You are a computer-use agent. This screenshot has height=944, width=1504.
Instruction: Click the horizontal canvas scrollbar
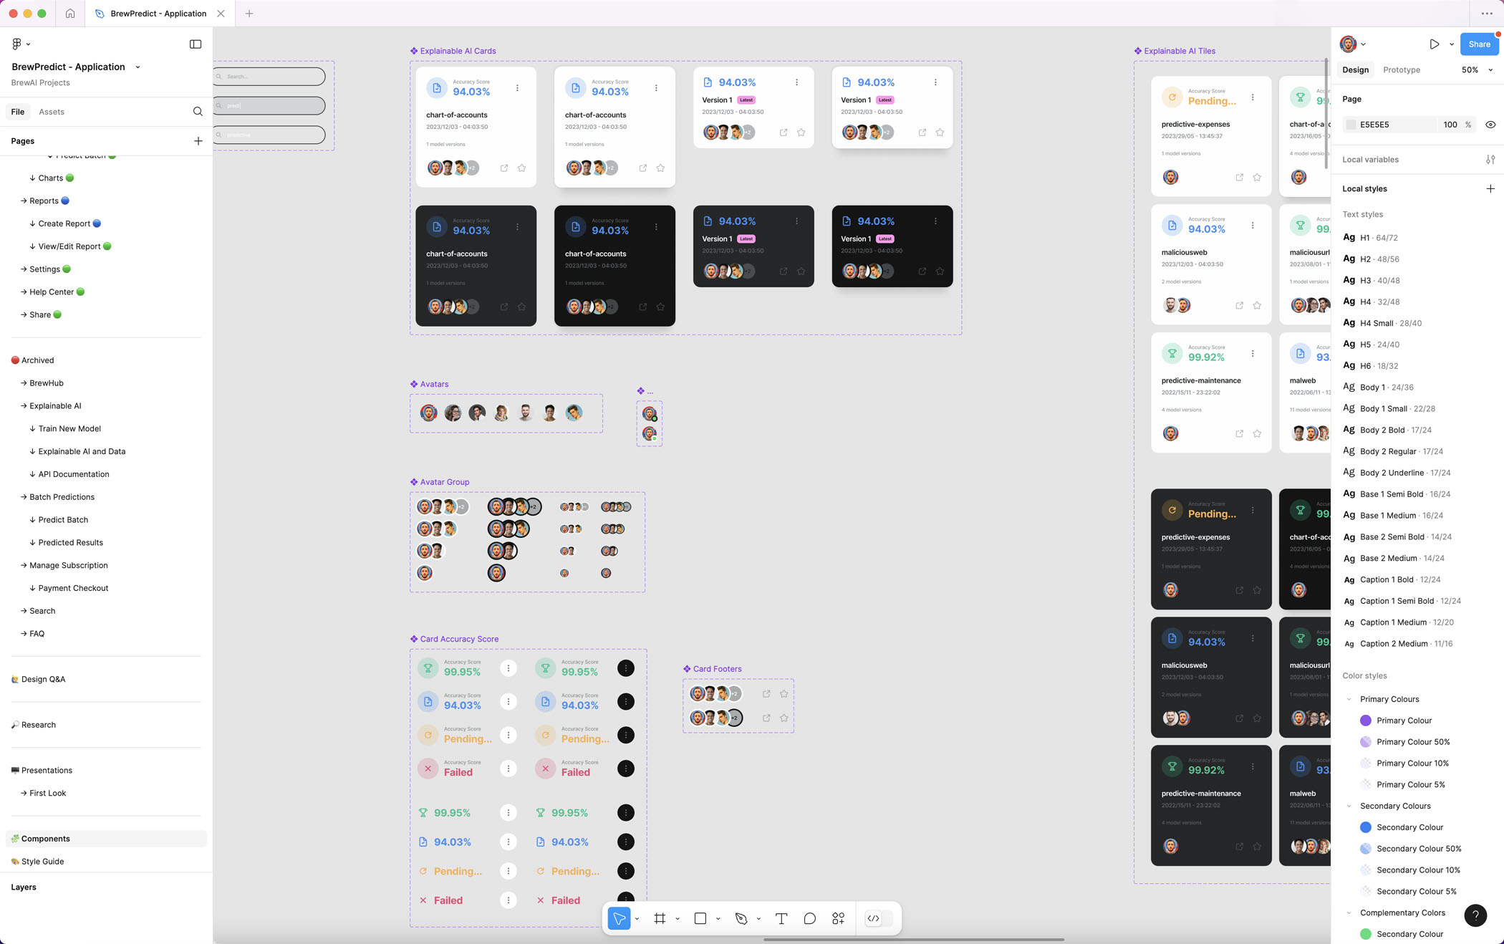(913, 940)
